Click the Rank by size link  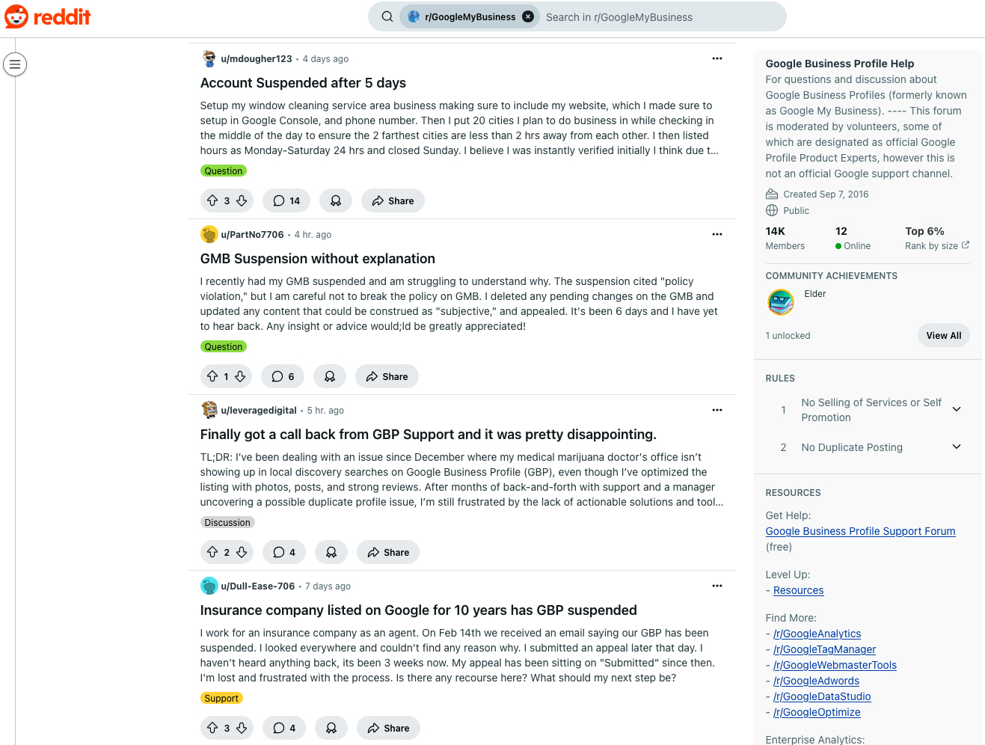click(x=936, y=246)
